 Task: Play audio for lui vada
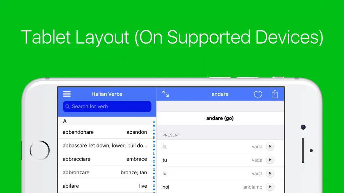pos(270,173)
